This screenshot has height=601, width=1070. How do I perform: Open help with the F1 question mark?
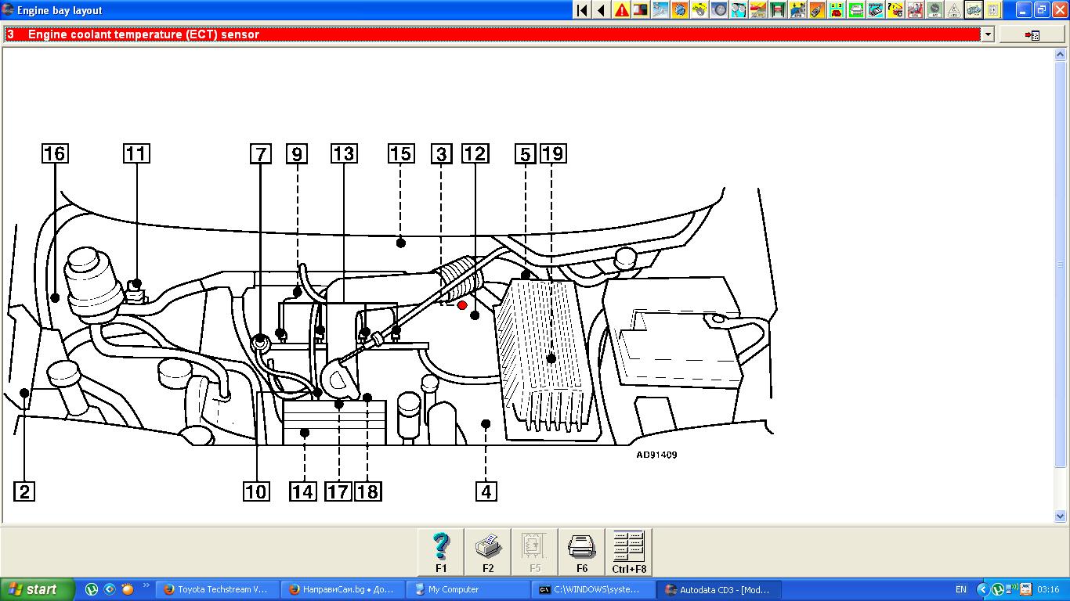[x=441, y=552]
